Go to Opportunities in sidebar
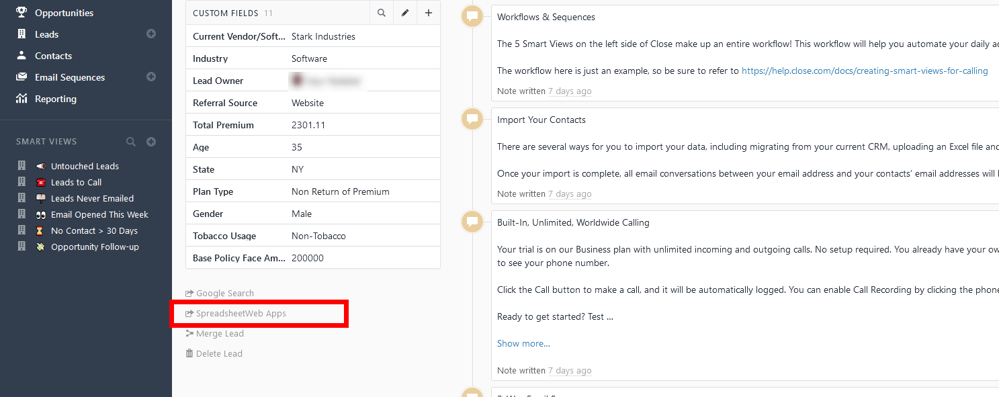999x397 pixels. pyautogui.click(x=64, y=13)
